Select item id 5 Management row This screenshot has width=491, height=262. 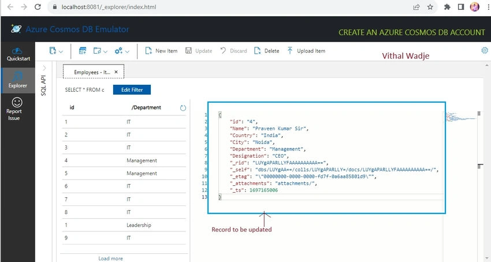pos(124,173)
